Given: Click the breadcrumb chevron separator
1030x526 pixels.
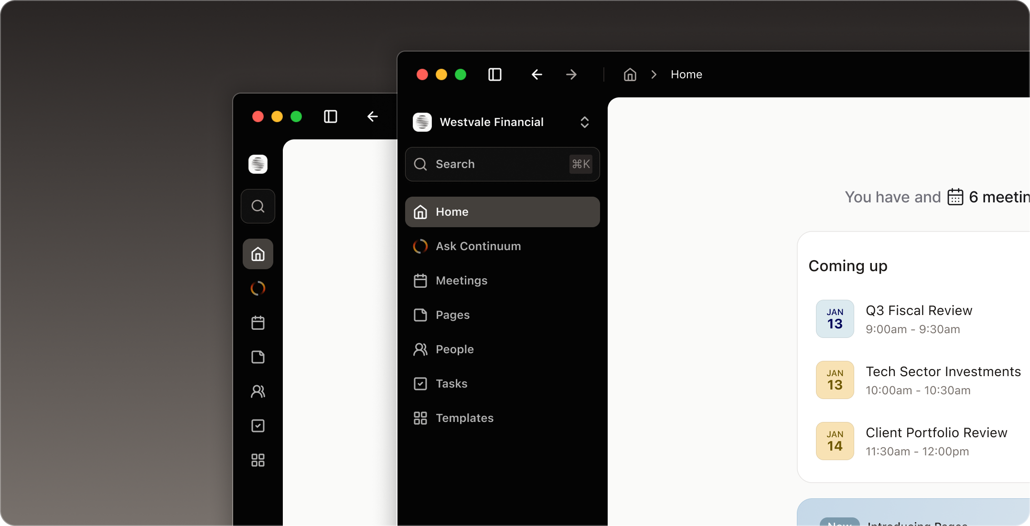Looking at the screenshot, I should [x=654, y=74].
